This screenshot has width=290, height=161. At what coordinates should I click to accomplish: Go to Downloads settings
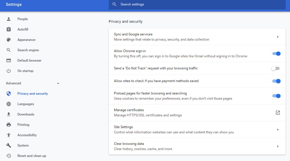pyautogui.click(x=26, y=114)
